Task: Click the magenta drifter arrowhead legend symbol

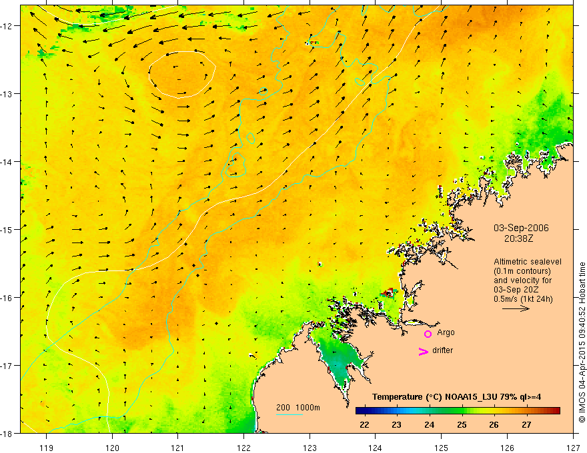Action: (424, 351)
